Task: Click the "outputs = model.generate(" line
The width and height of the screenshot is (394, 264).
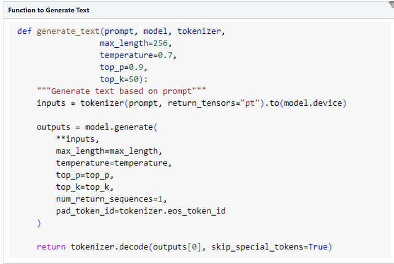Action: 97,127
